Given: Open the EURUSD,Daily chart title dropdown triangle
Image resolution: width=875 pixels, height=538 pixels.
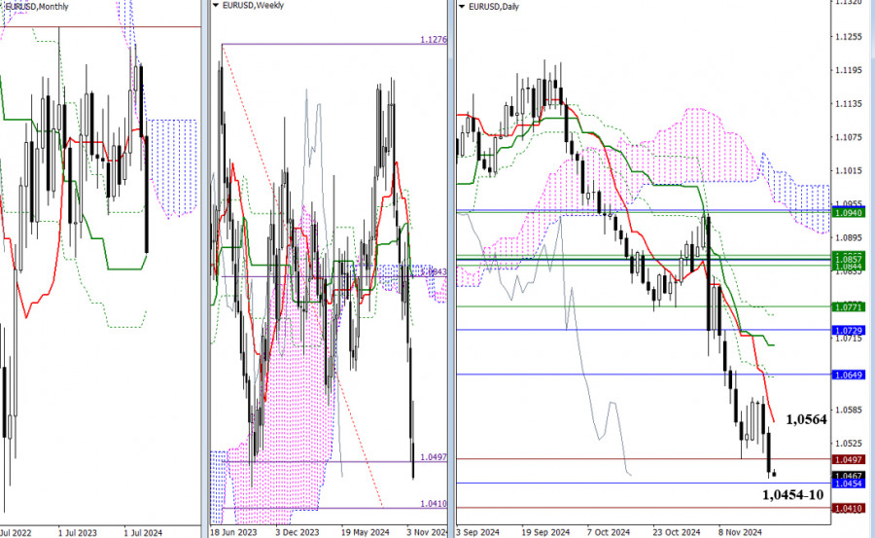Looking at the screenshot, I should click(x=462, y=7).
